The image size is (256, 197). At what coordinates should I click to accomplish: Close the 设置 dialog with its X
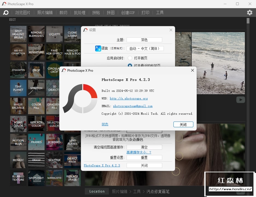tap(171, 30)
